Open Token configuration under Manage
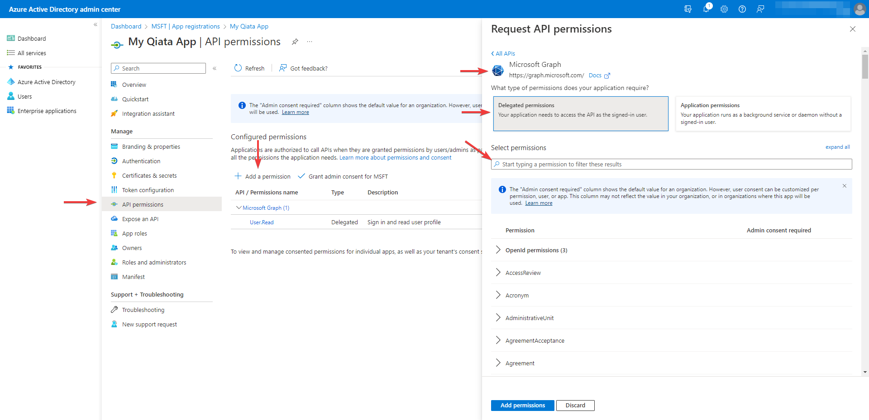 coord(148,190)
